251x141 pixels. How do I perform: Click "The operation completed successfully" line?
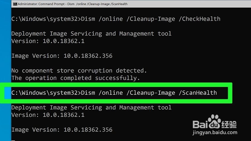[76, 78]
